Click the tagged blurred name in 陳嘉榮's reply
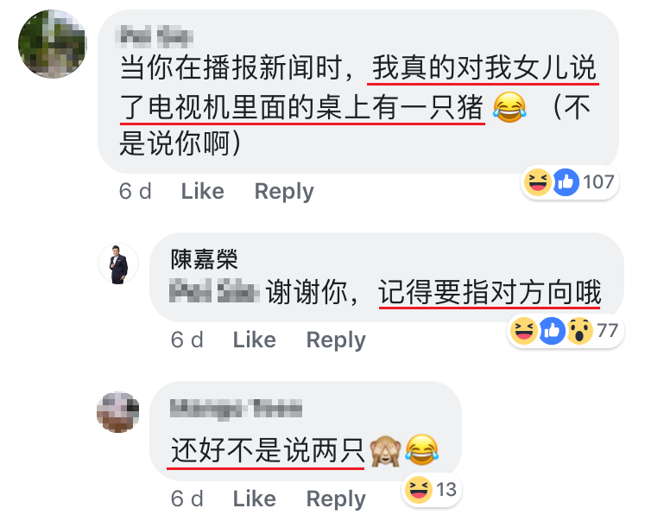This screenshot has height=521, width=645. click(214, 291)
